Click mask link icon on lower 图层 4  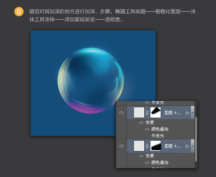coord(147,146)
